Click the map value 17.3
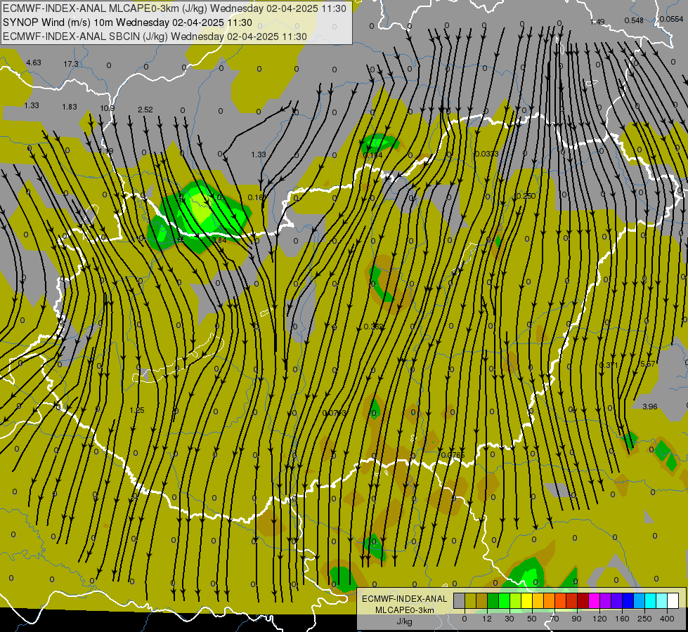 tap(71, 64)
